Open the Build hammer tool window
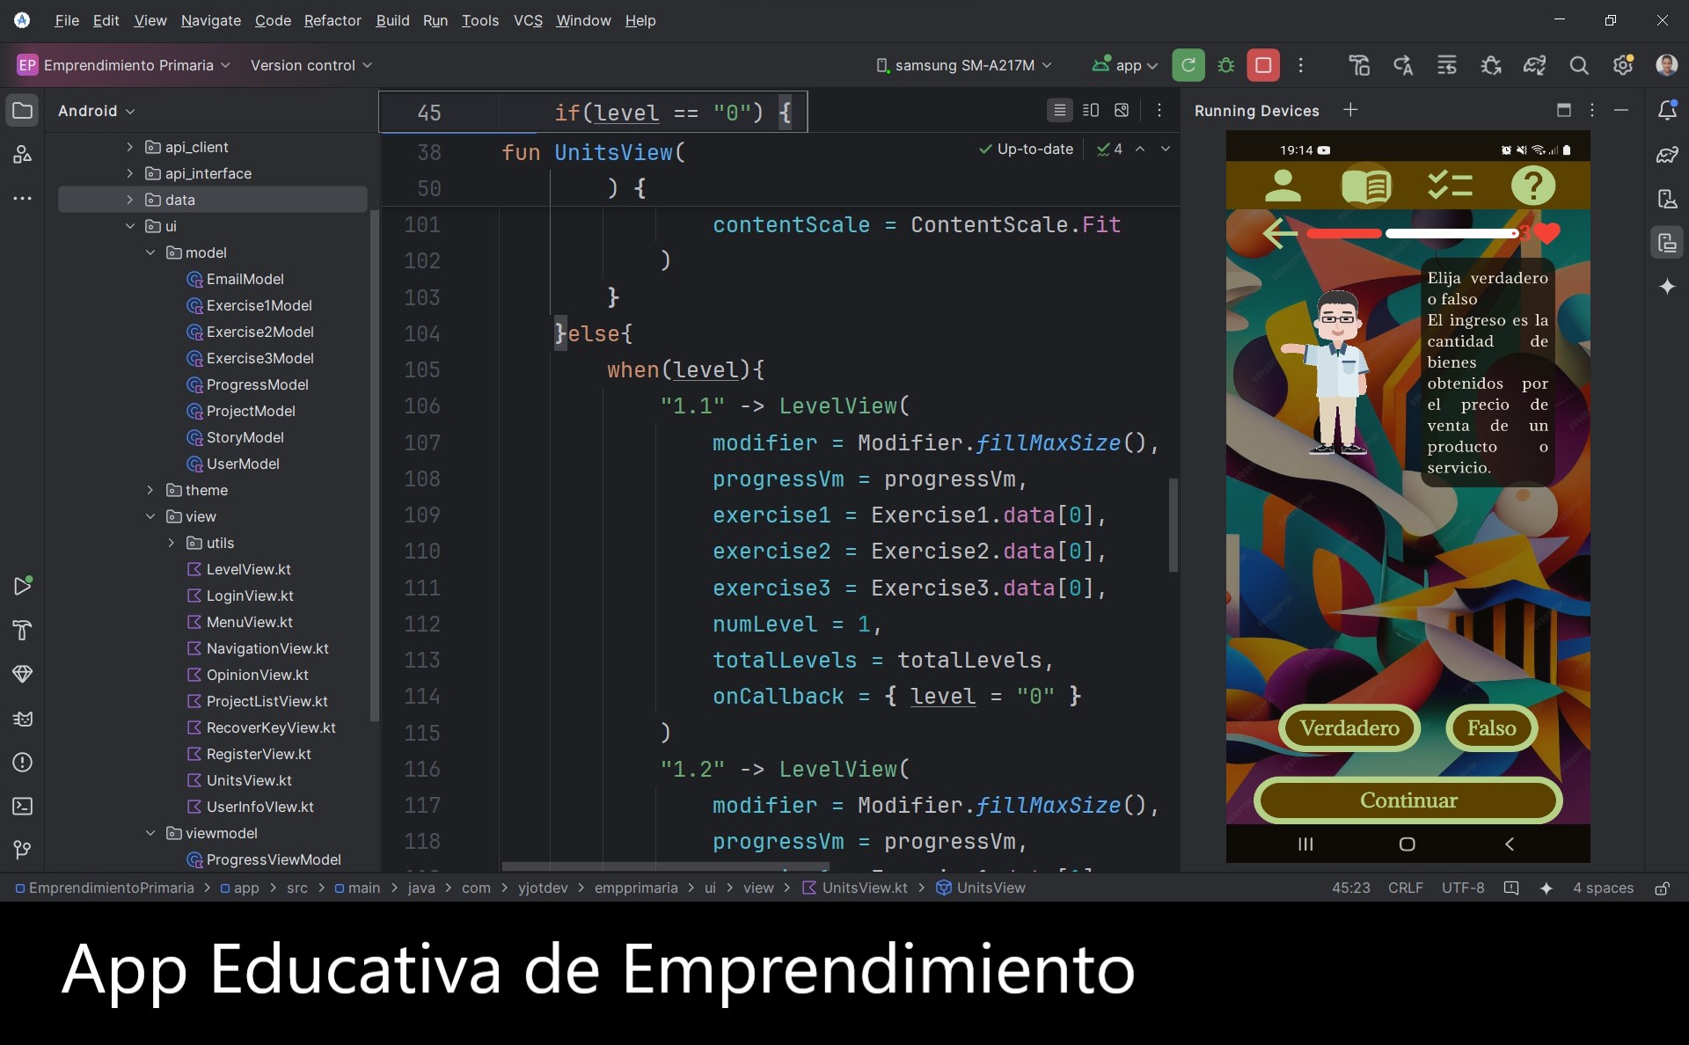The image size is (1689, 1045). [x=23, y=631]
